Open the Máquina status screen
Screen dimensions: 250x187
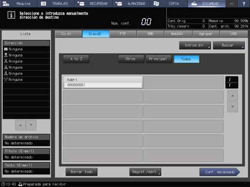[18, 3]
